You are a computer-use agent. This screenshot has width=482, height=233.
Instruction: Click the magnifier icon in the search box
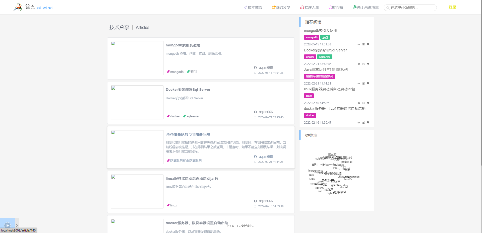click(x=388, y=8)
